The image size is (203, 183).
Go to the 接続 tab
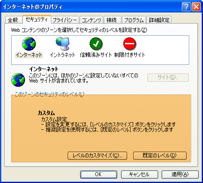[112, 20]
